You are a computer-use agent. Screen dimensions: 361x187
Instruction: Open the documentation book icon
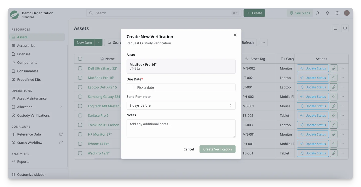(345, 28)
